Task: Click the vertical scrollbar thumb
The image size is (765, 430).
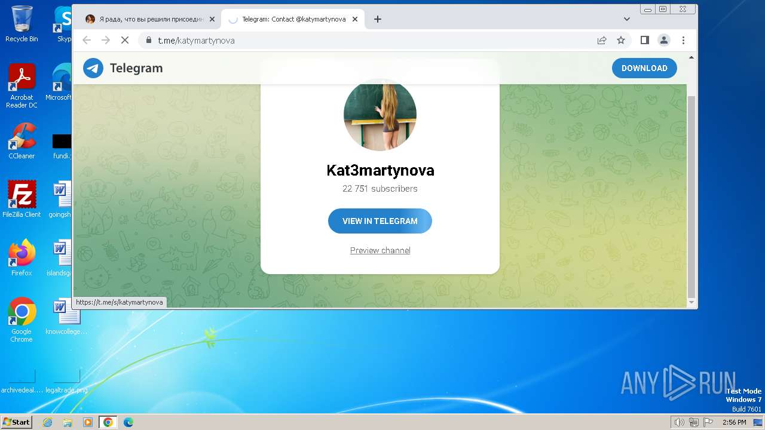Action: coord(691,196)
